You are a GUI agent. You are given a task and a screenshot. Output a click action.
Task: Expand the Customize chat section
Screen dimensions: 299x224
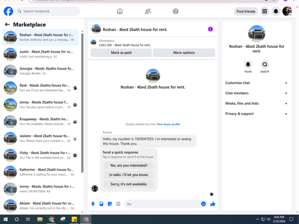coord(257,83)
